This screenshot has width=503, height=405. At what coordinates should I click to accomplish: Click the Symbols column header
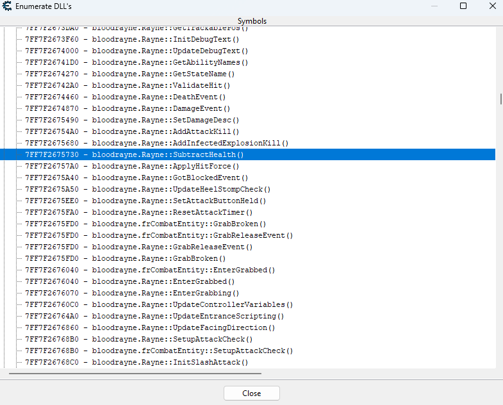point(251,21)
